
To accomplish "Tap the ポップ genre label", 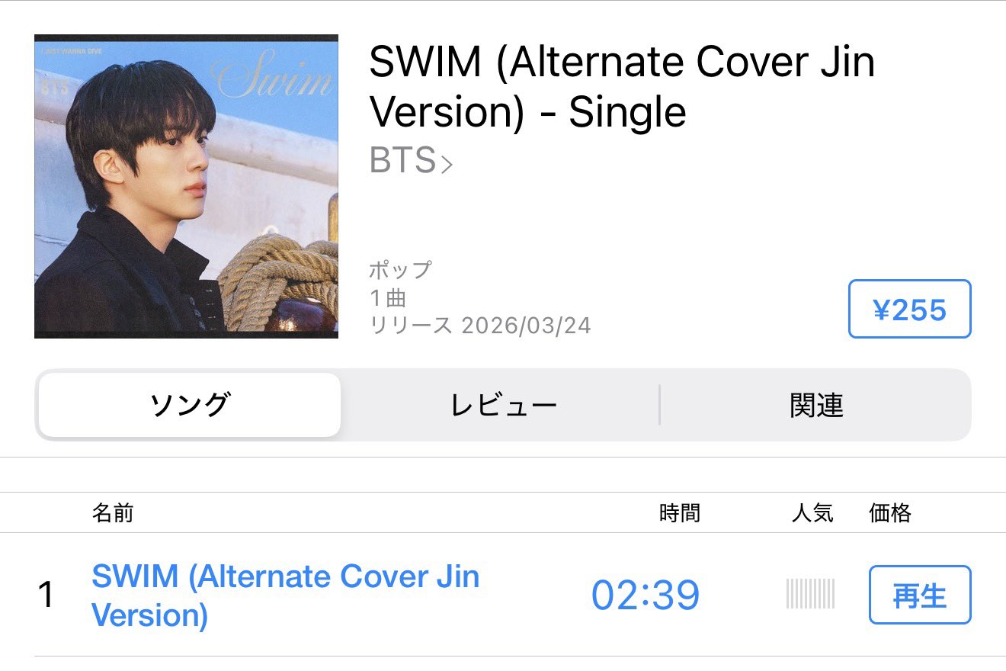I will click(x=401, y=269).
